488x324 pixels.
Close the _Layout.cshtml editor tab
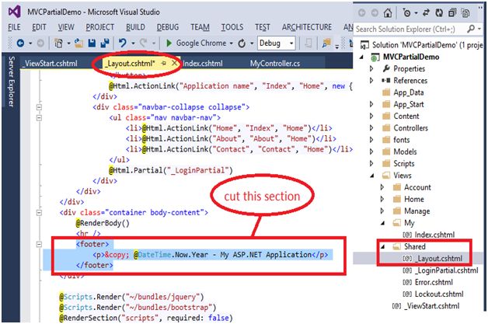click(x=175, y=63)
